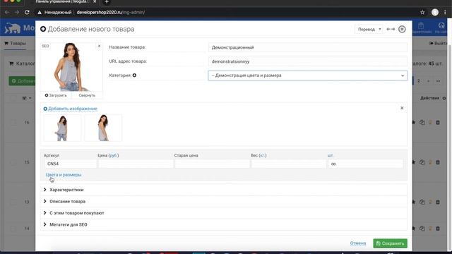Click the шт. unit link

[330, 155]
